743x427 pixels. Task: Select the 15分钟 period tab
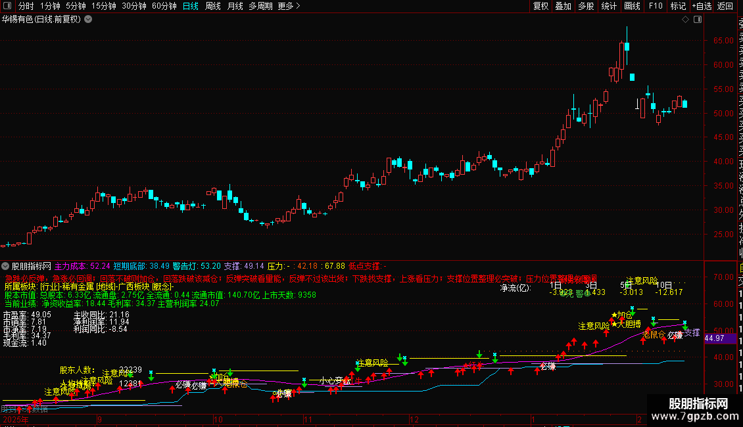point(104,6)
